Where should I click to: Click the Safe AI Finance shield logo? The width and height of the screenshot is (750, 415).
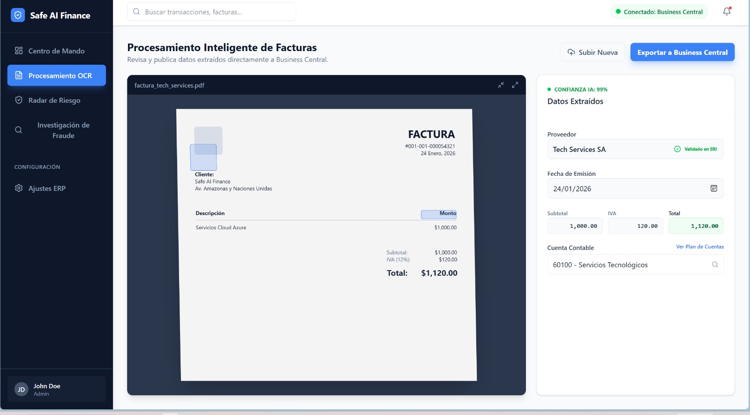click(x=18, y=15)
